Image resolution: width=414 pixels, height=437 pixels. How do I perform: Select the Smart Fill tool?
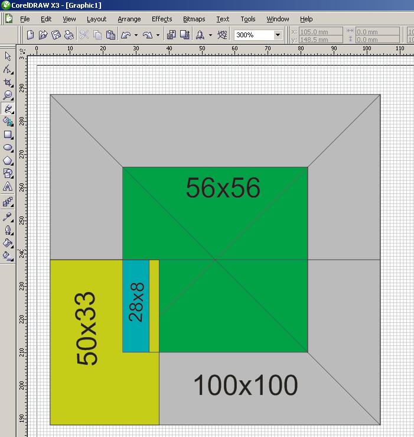click(8, 121)
